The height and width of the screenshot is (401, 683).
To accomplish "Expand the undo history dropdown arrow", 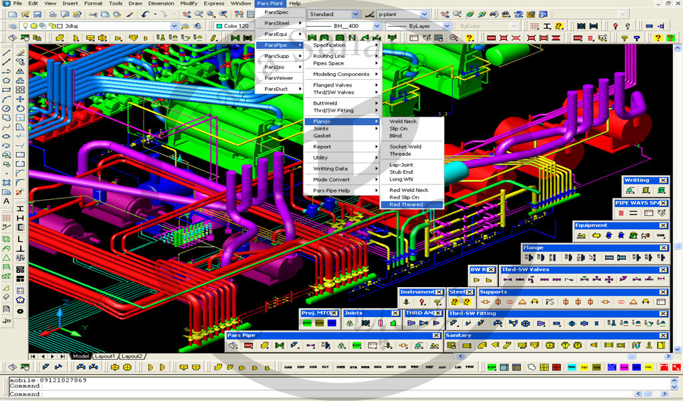I will (x=154, y=15).
